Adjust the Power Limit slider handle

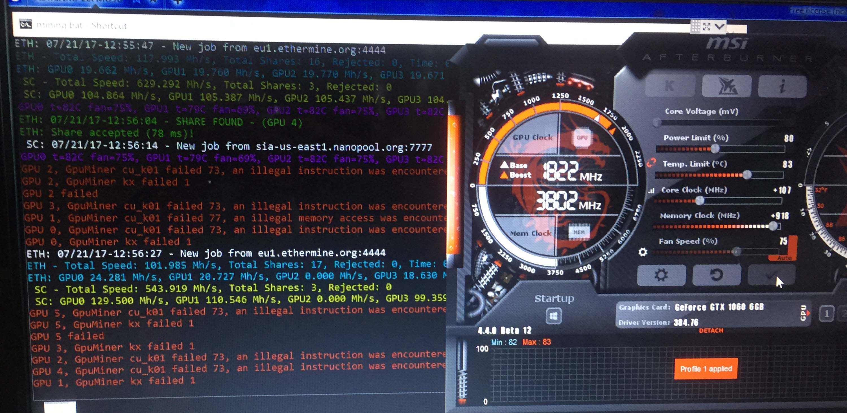pos(715,149)
